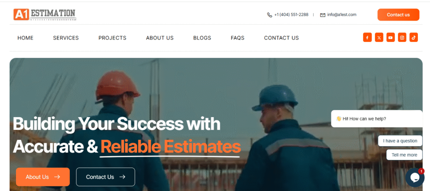Open the X (Twitter) social icon
This screenshot has height=191, width=430.
click(379, 37)
